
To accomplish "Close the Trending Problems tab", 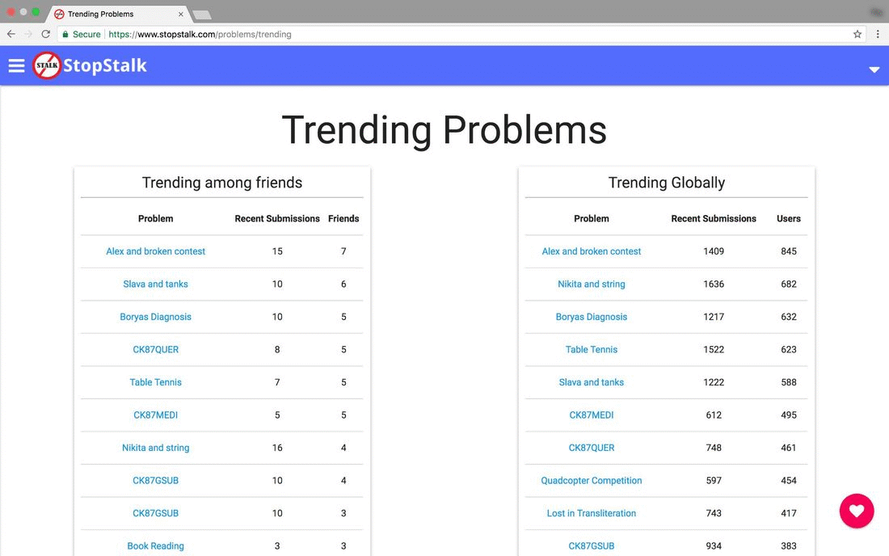I will [181, 15].
